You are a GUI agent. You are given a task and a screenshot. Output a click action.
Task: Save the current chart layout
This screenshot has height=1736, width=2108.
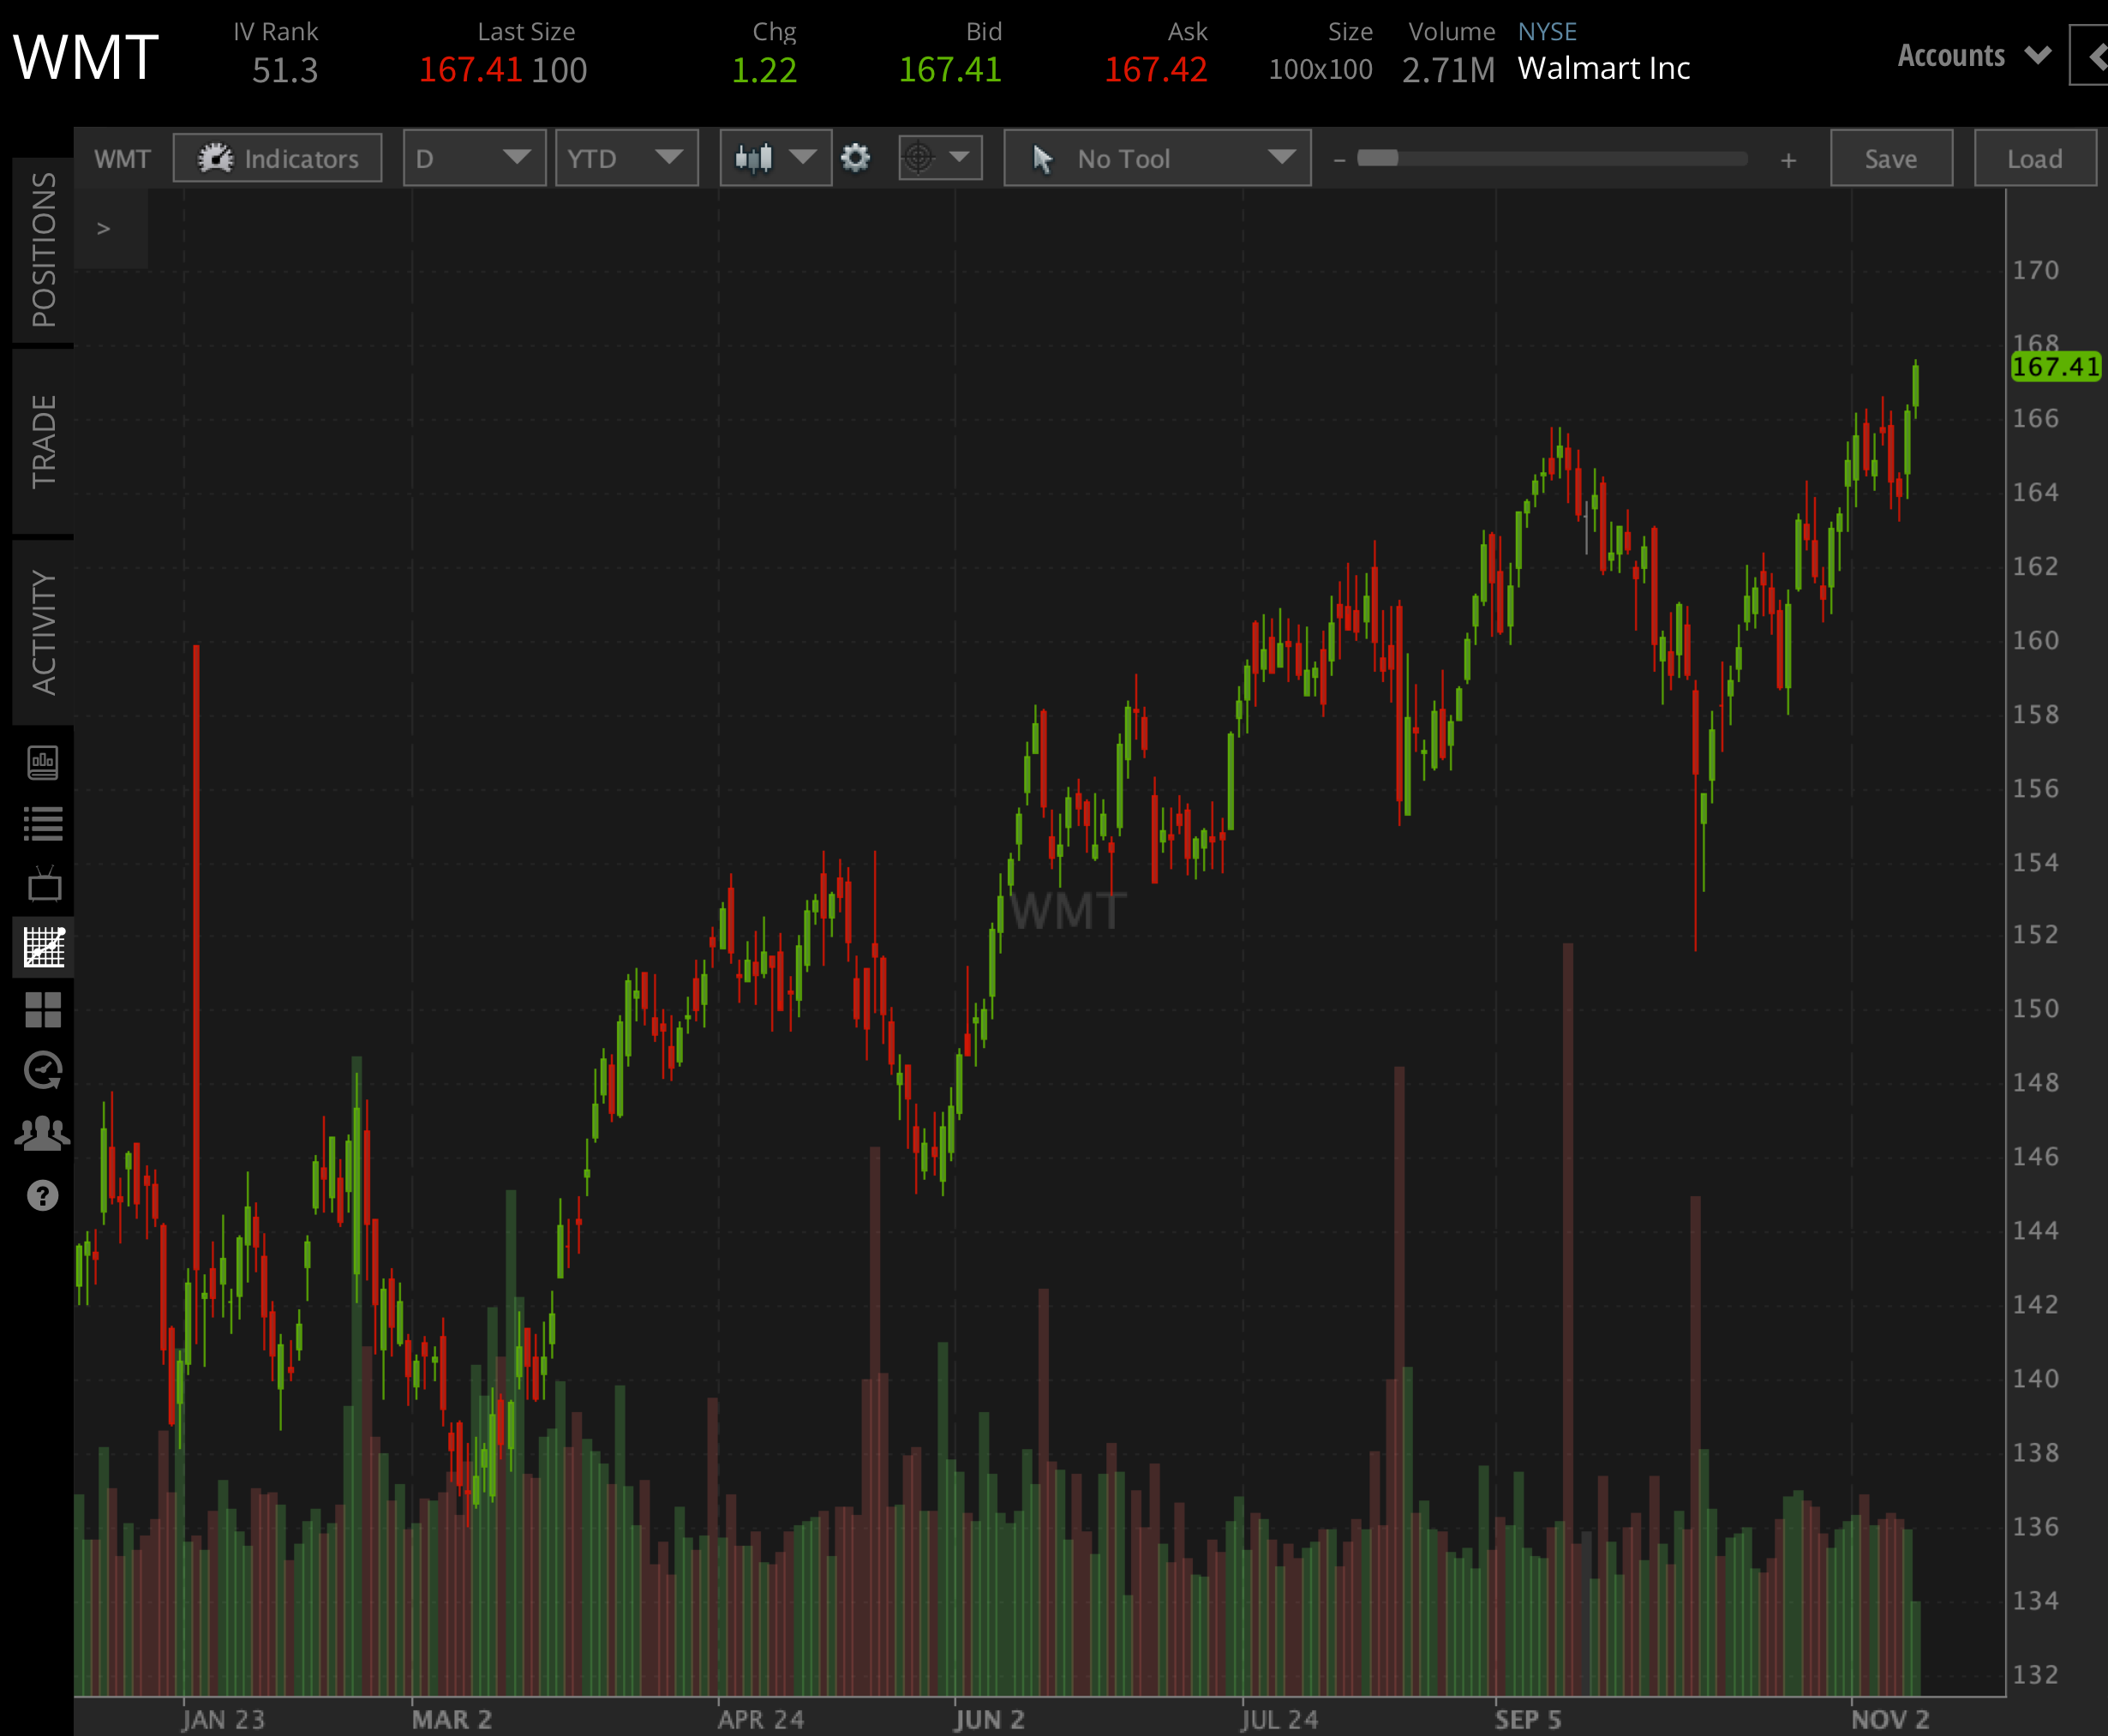1890,157
